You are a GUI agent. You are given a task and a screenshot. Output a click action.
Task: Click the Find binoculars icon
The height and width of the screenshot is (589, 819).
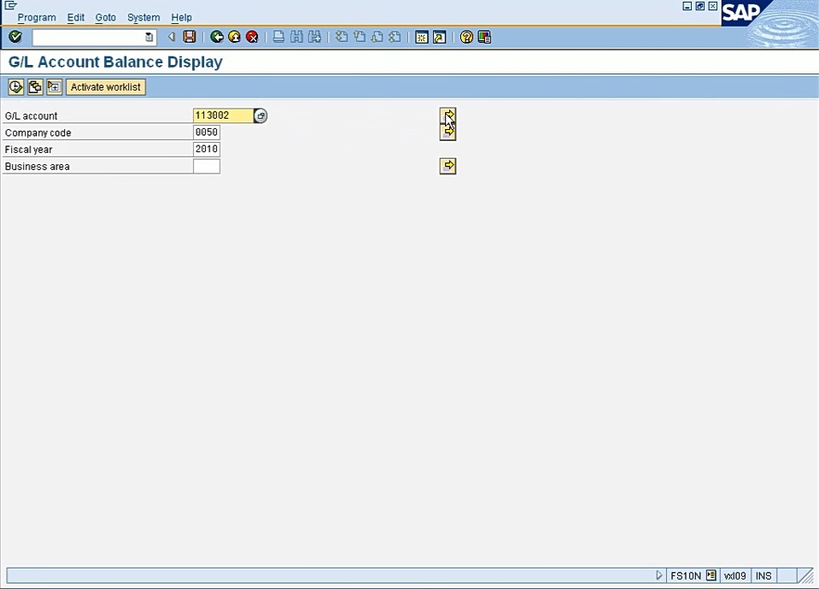(296, 37)
